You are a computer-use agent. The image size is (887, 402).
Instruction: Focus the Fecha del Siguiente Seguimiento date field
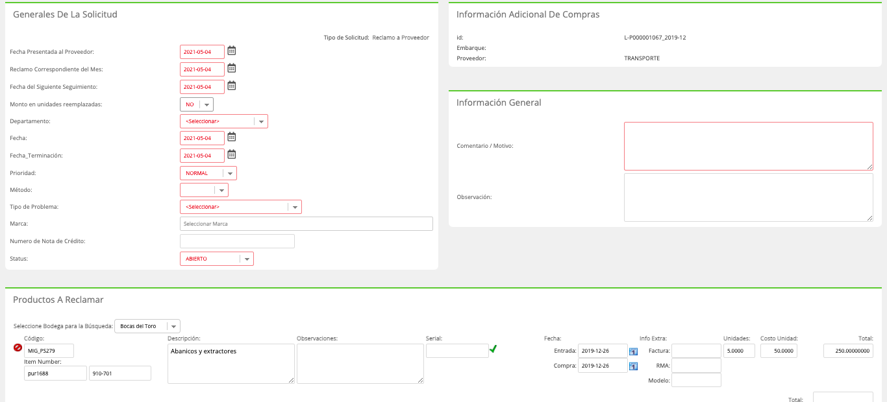click(202, 87)
